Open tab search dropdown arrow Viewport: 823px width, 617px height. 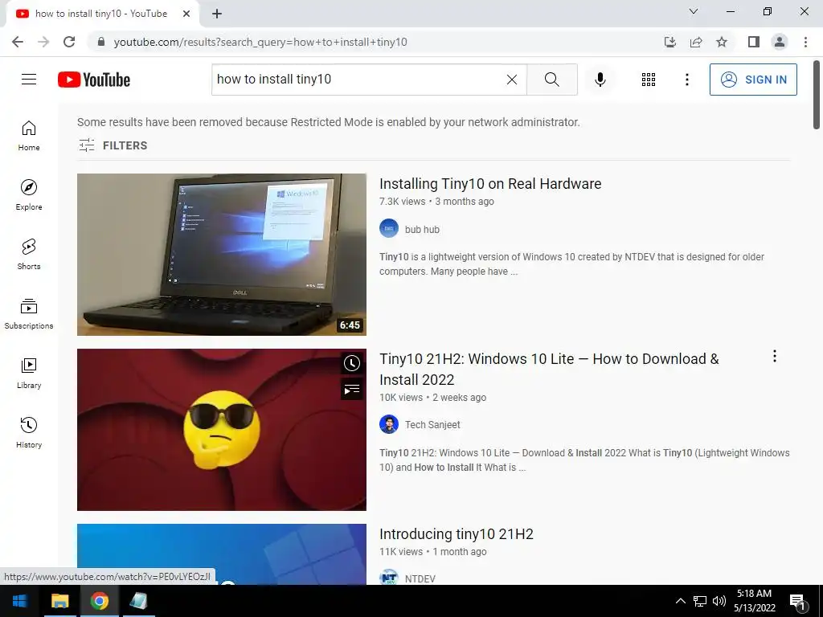tap(694, 11)
